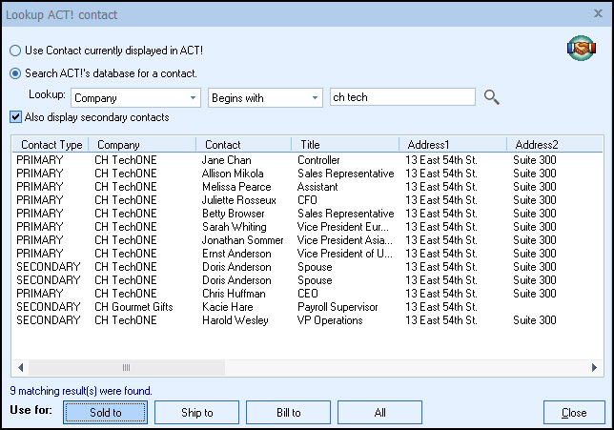Click the handshake logo icon
Viewport: 614px width, 430px height.
tap(580, 49)
